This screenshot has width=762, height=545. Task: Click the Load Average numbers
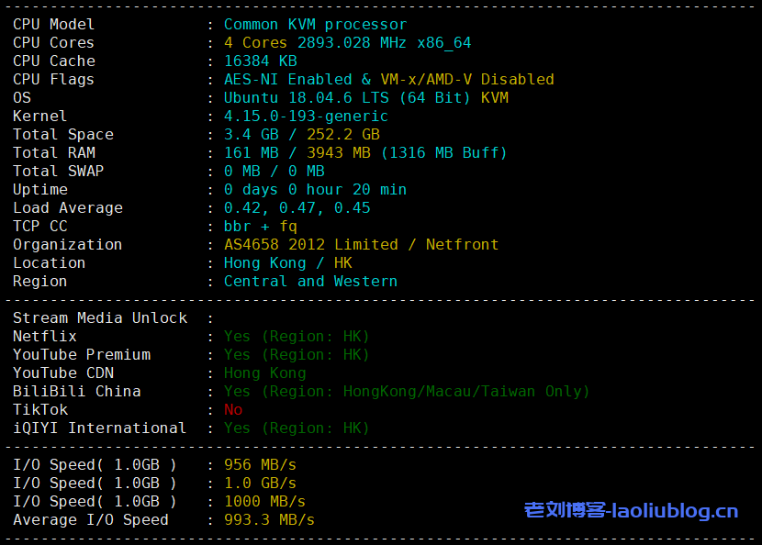click(297, 208)
